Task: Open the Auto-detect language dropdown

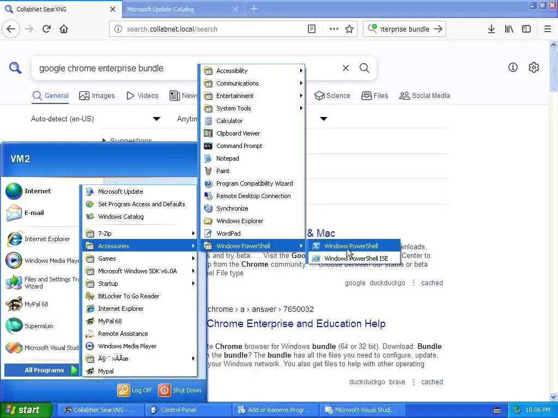Action: 95,119
